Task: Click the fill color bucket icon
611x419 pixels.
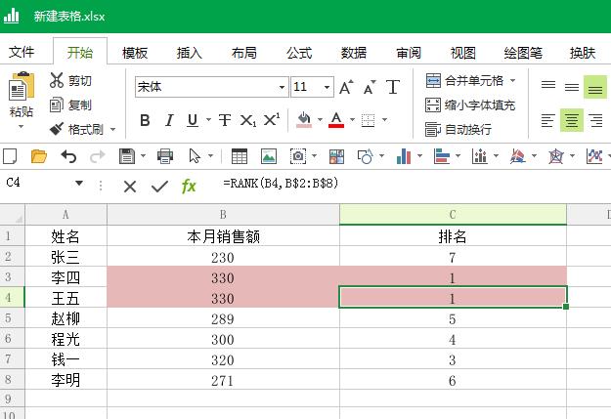Action: point(304,119)
